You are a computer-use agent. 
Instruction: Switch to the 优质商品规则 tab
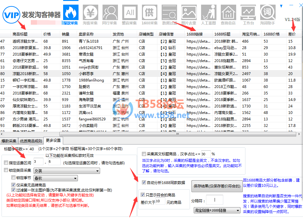coord(31,141)
